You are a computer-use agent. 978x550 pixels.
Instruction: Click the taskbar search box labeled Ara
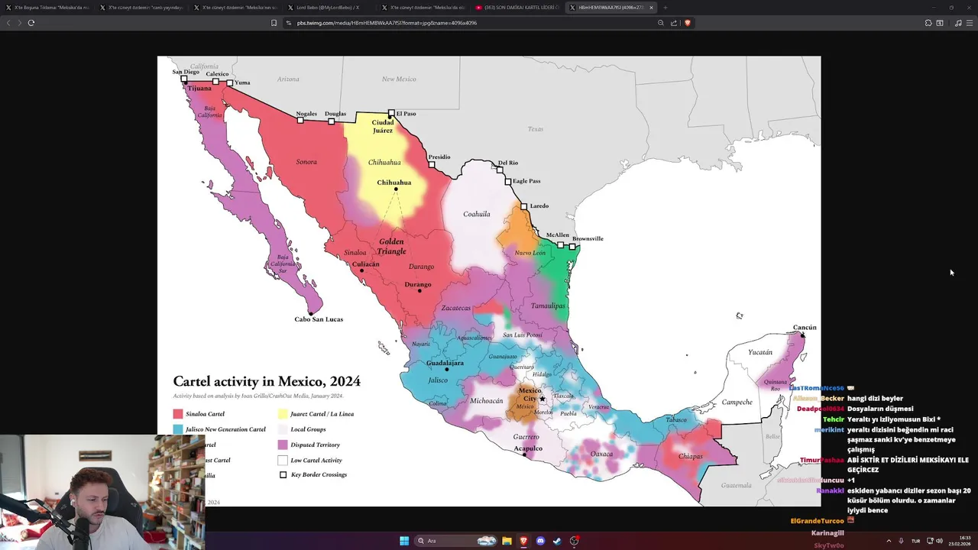[457, 541]
